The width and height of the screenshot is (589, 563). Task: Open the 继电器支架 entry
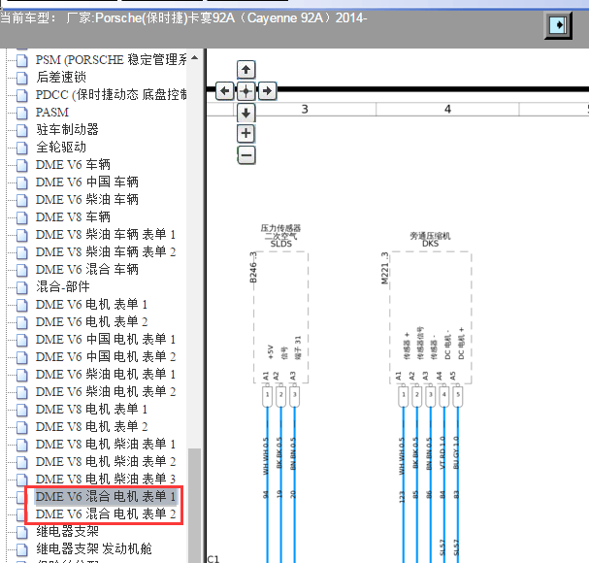click(67, 531)
